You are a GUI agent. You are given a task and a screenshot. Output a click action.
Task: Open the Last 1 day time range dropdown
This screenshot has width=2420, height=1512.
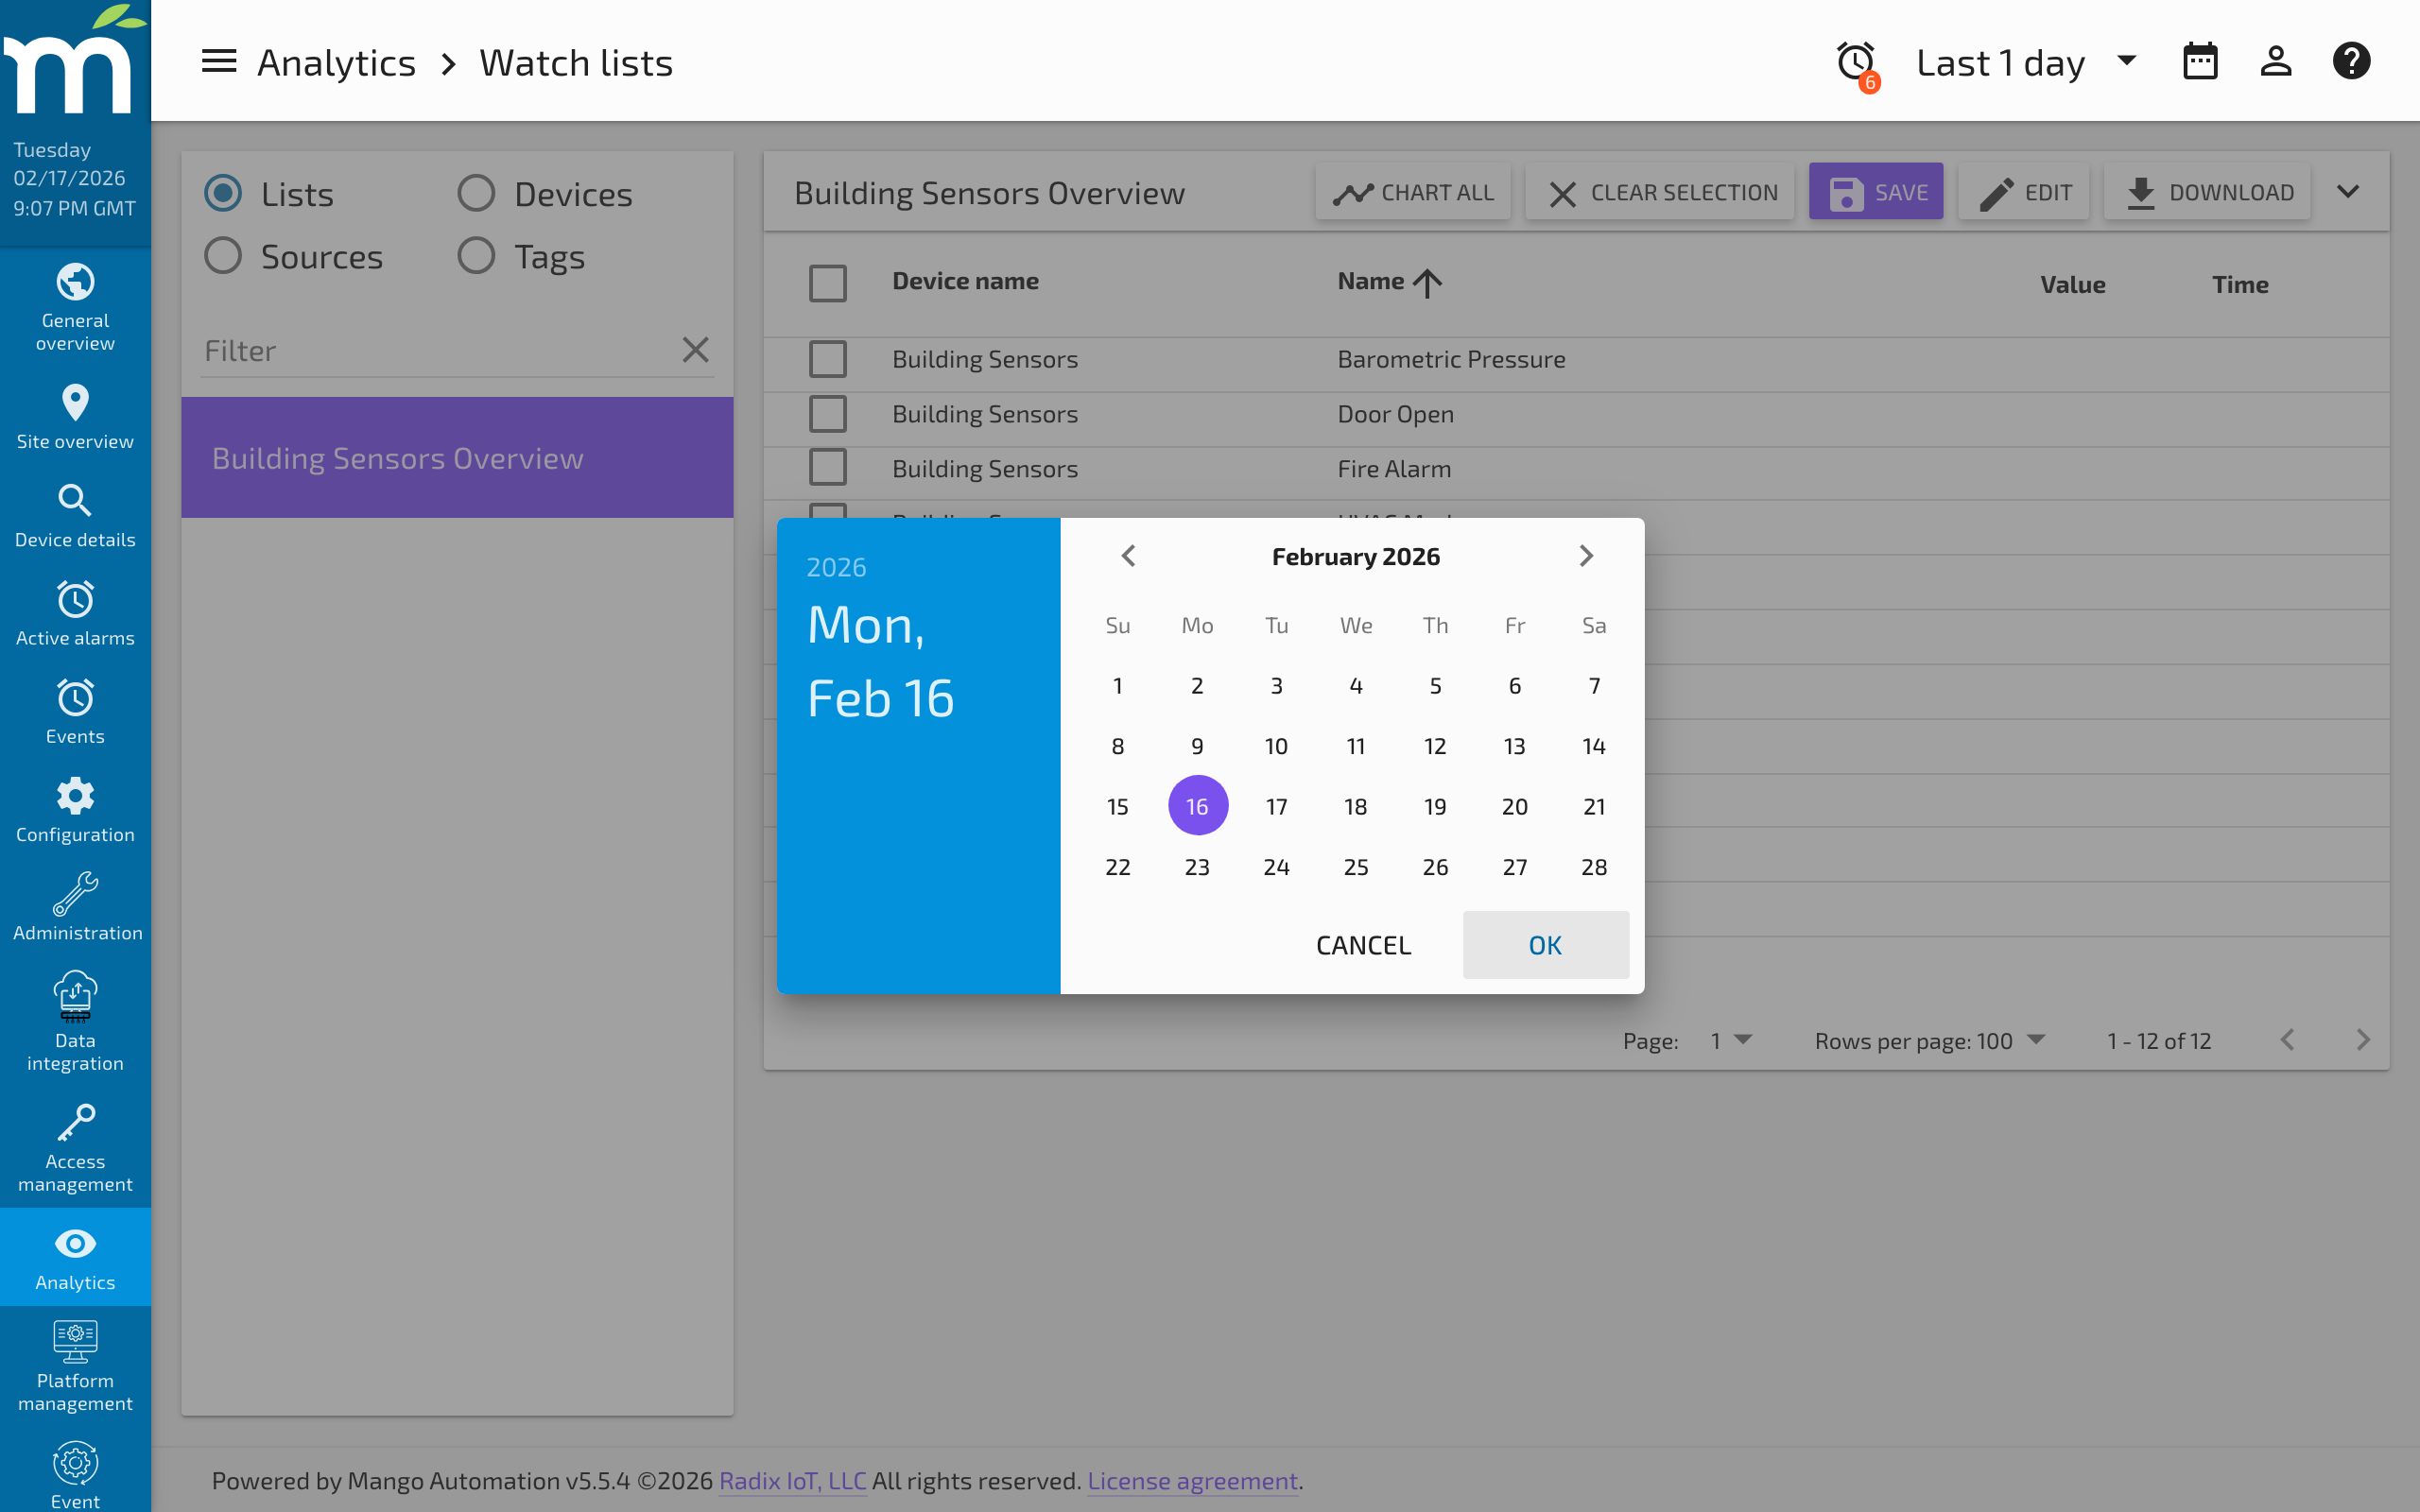click(x=2024, y=62)
